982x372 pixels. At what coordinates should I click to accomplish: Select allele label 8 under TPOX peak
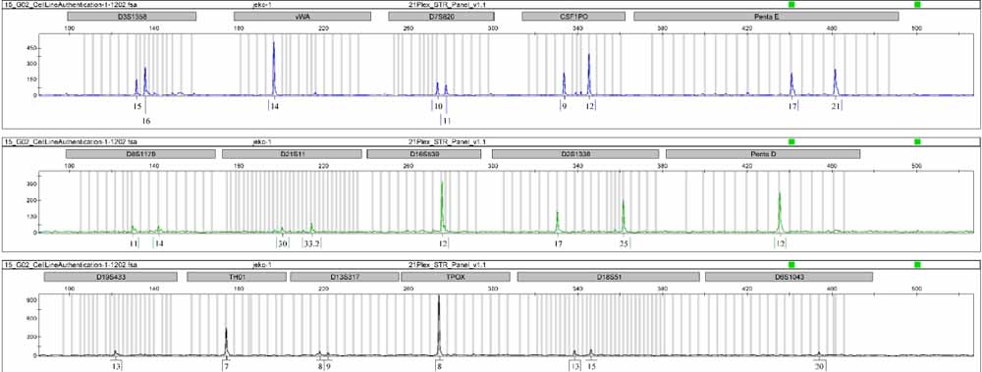tap(440, 366)
